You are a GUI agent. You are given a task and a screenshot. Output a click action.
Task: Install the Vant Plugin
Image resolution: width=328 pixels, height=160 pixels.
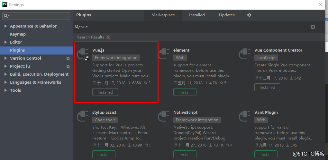[x=266, y=154]
